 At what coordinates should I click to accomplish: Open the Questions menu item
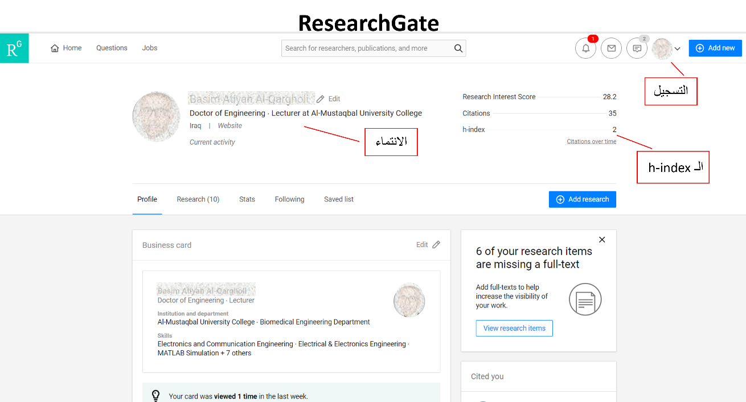coord(112,48)
